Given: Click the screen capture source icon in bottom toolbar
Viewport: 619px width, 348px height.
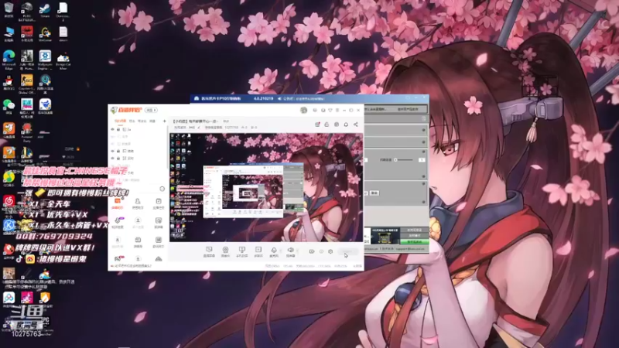Looking at the screenshot, I should click(x=209, y=250).
